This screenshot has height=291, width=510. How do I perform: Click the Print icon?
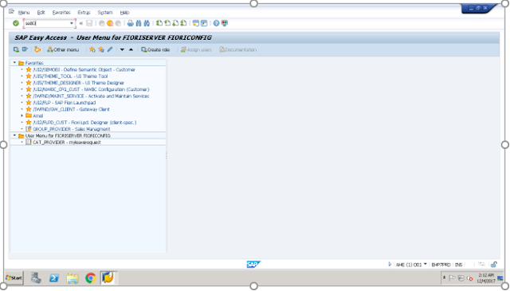(131, 23)
